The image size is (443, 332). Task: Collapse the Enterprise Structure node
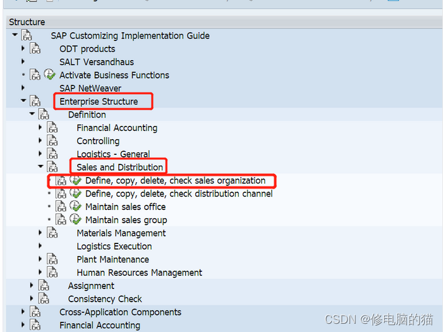click(23, 101)
